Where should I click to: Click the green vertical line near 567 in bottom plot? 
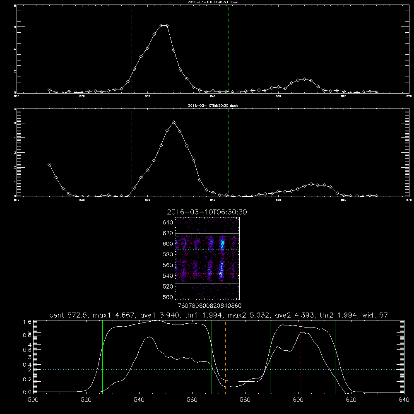(x=212, y=357)
